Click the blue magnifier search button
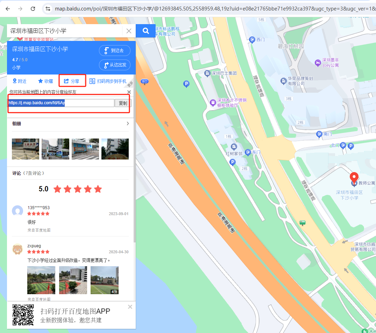The height and width of the screenshot is (333, 376). (x=146, y=31)
